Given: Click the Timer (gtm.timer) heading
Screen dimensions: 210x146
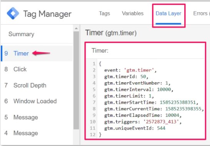Looking at the screenshot, I should (111, 33).
